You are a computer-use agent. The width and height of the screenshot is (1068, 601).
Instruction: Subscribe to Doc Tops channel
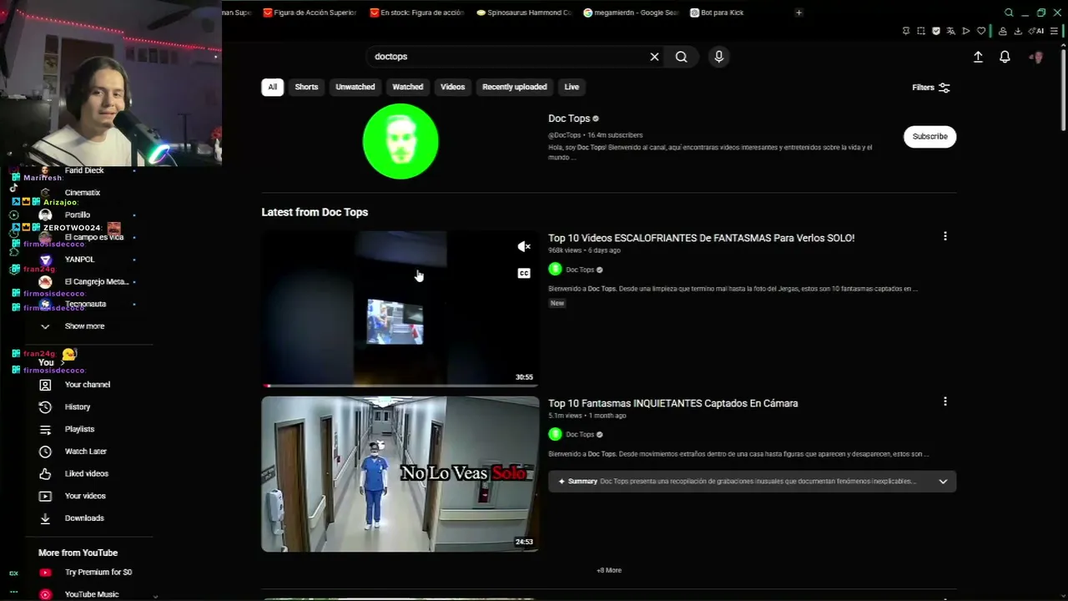[929, 137]
